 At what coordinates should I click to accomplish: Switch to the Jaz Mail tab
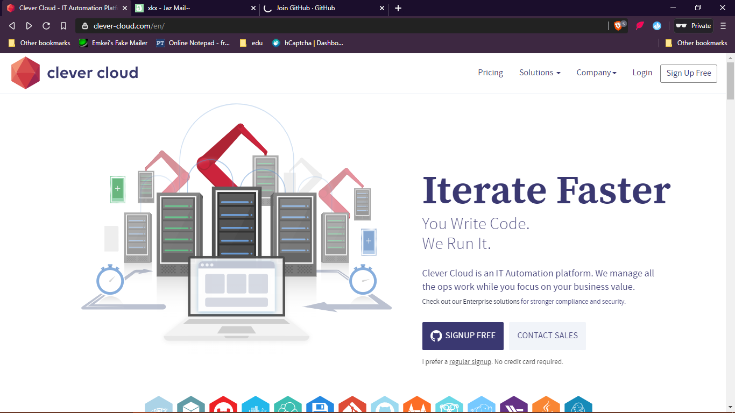(194, 8)
